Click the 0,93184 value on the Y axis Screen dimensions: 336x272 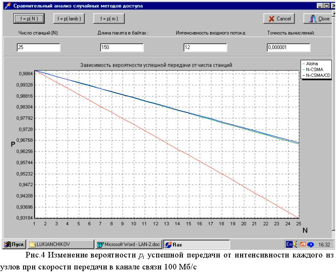pos(25,218)
